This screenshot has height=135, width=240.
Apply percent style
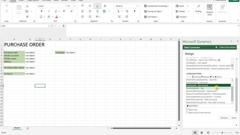pyautogui.click(x=127, y=11)
